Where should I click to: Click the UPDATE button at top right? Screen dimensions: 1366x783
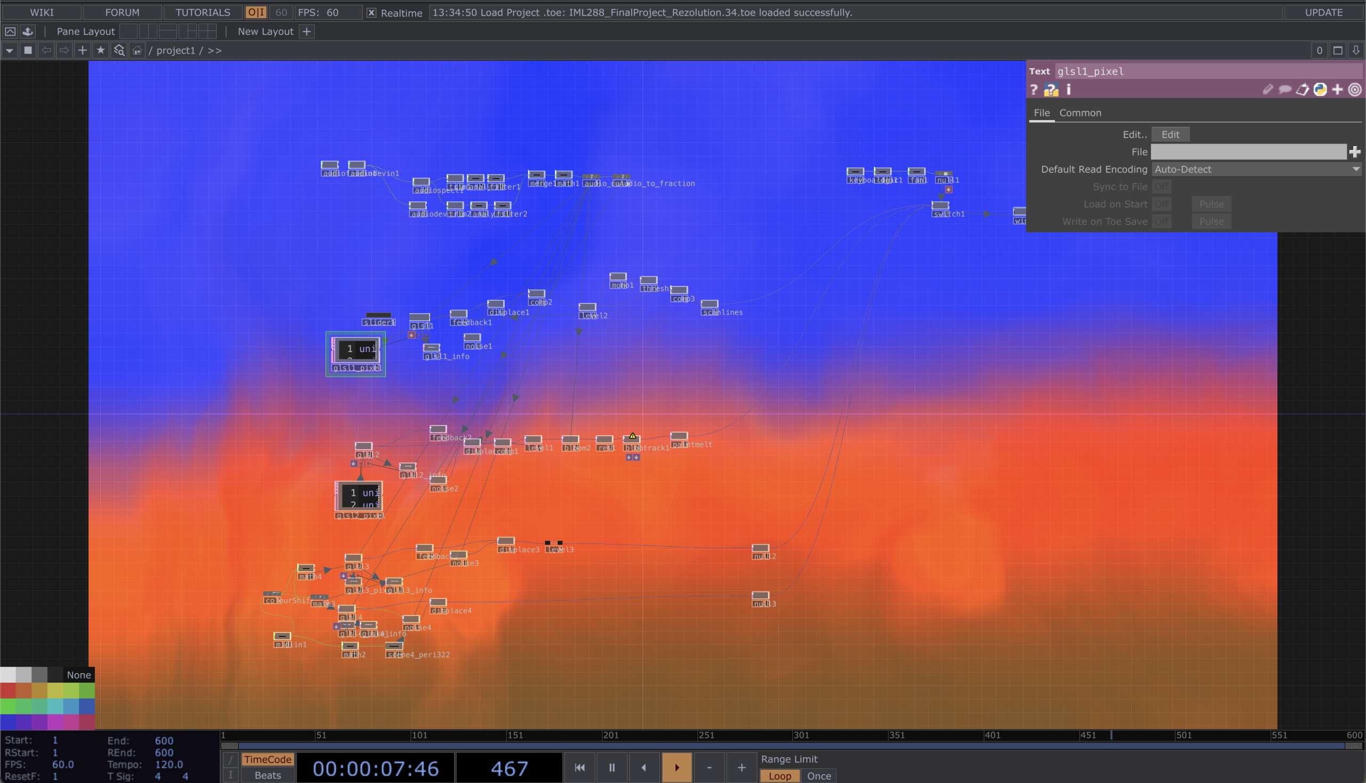coord(1323,12)
